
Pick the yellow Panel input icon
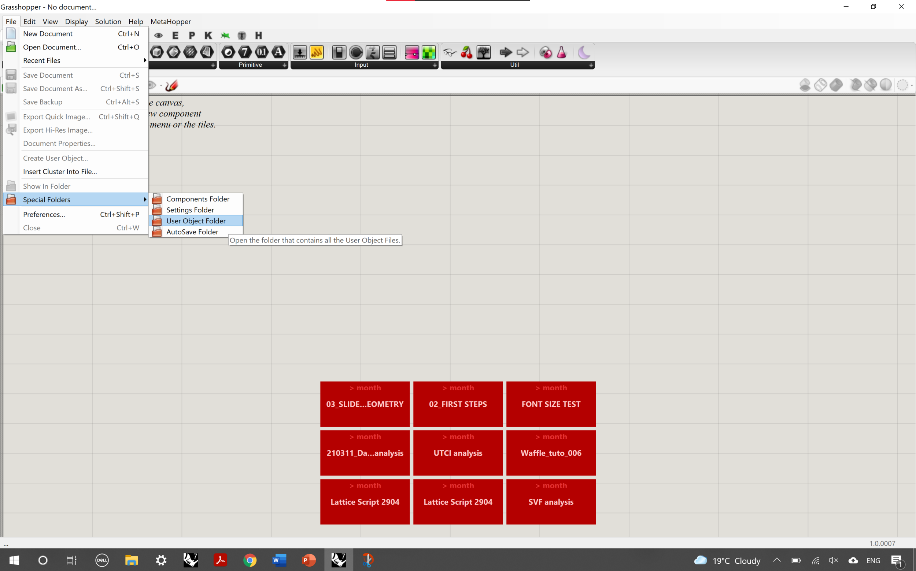pos(317,52)
